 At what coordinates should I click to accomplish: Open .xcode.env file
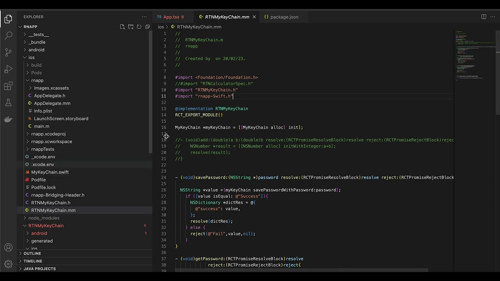43,164
